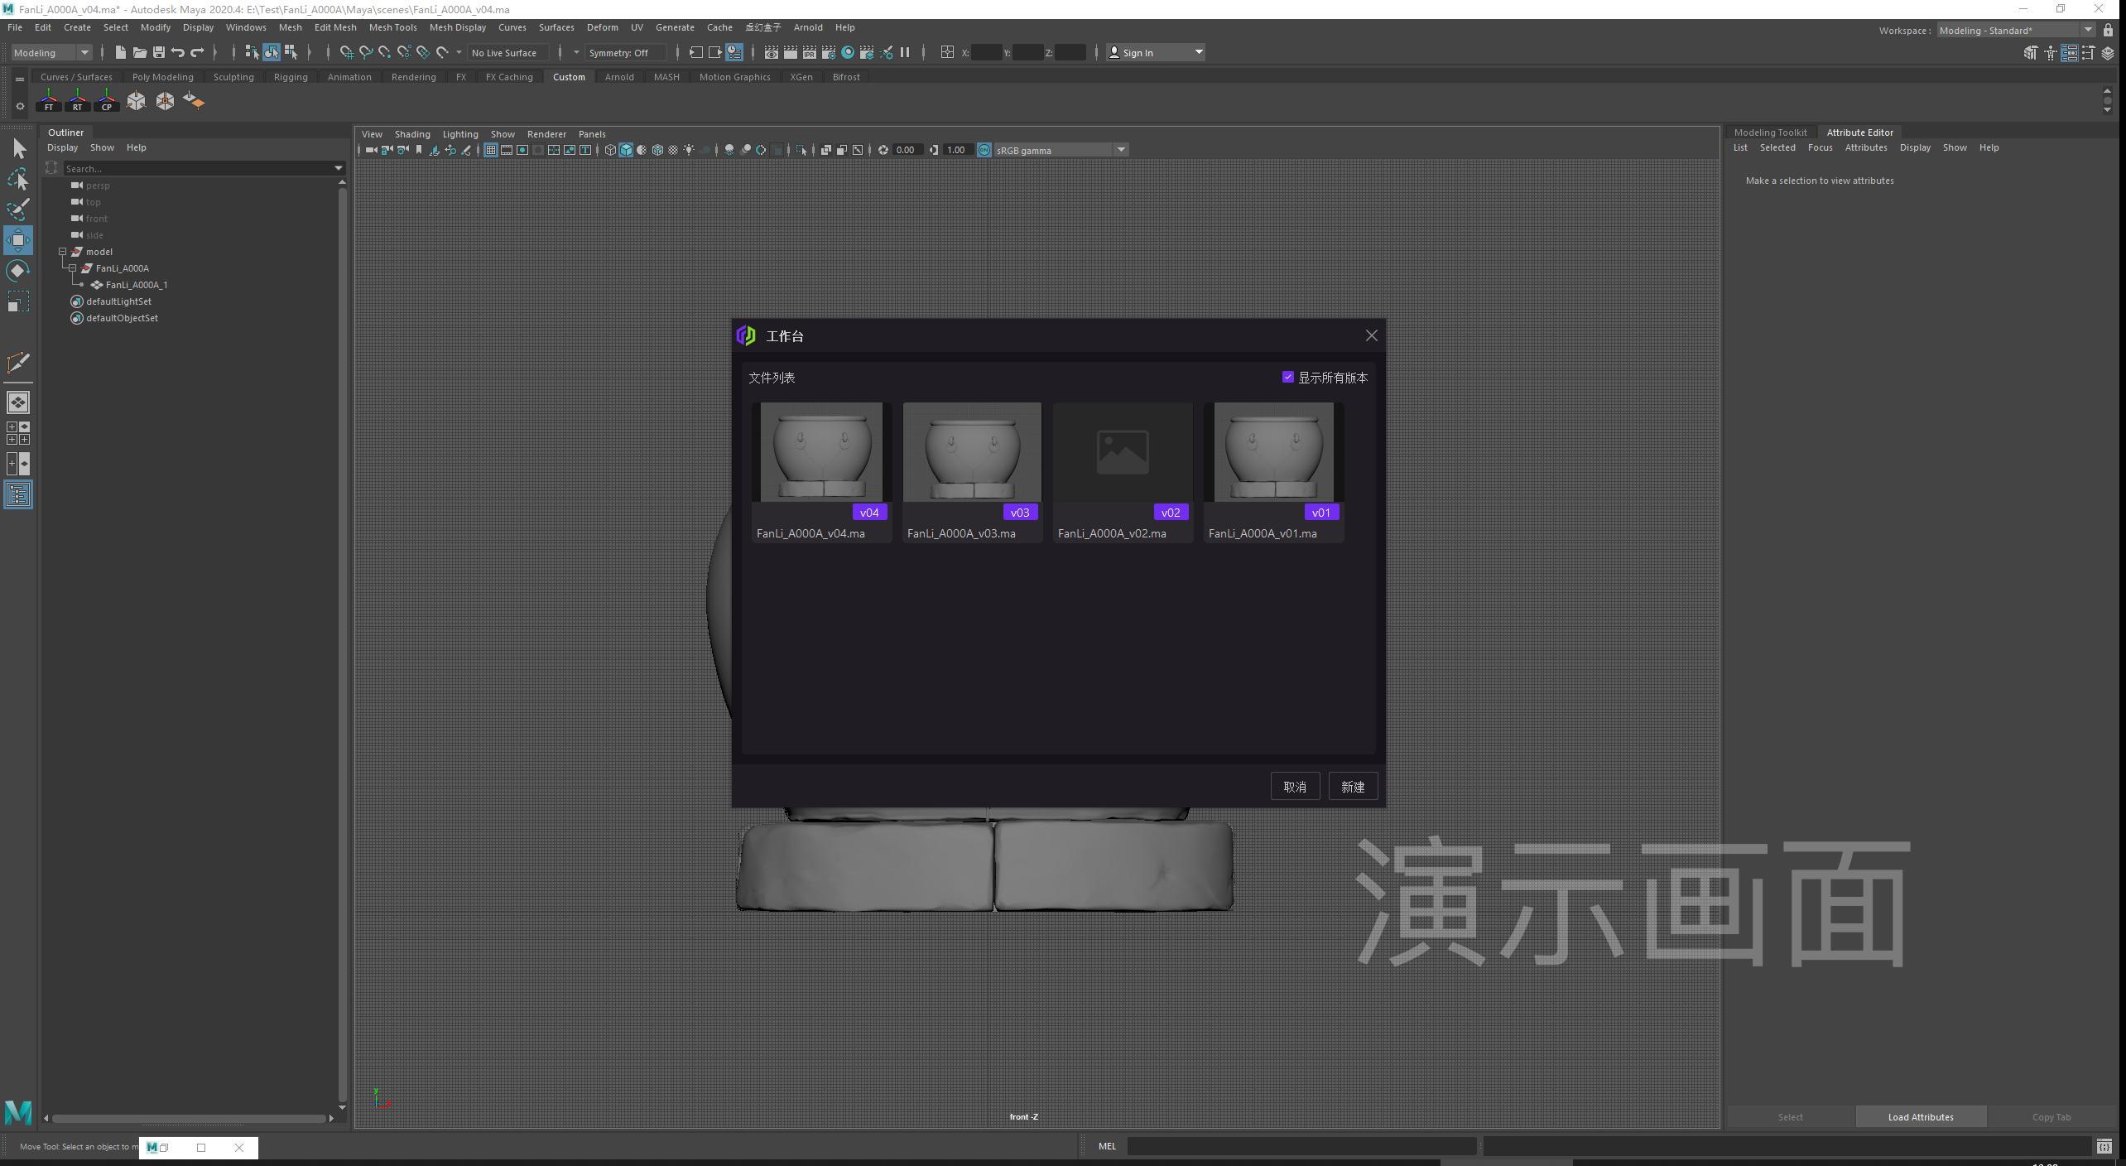
Task: Click the Select by component type icon
Action: click(x=291, y=52)
